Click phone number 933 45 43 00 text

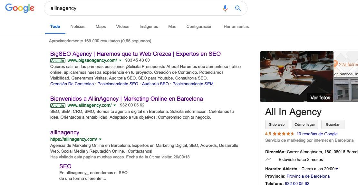(138, 60)
